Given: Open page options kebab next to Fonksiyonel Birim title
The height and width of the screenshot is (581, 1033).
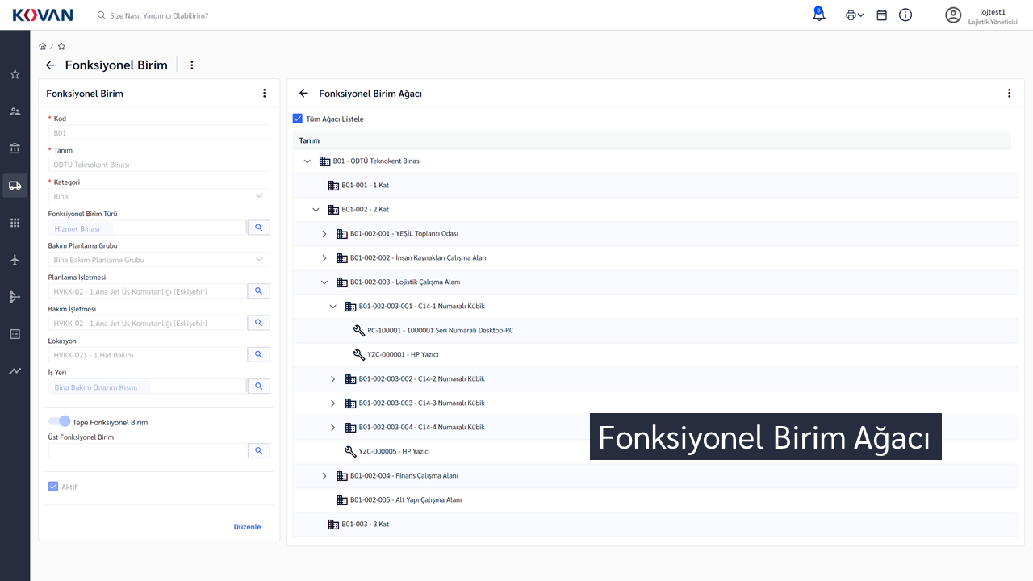Looking at the screenshot, I should pyautogui.click(x=192, y=65).
